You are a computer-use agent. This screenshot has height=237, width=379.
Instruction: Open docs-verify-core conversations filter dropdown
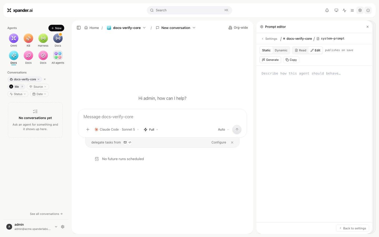24,79
